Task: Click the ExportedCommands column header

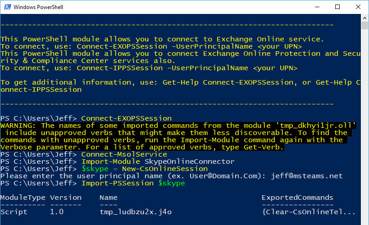Action: pos(297,198)
